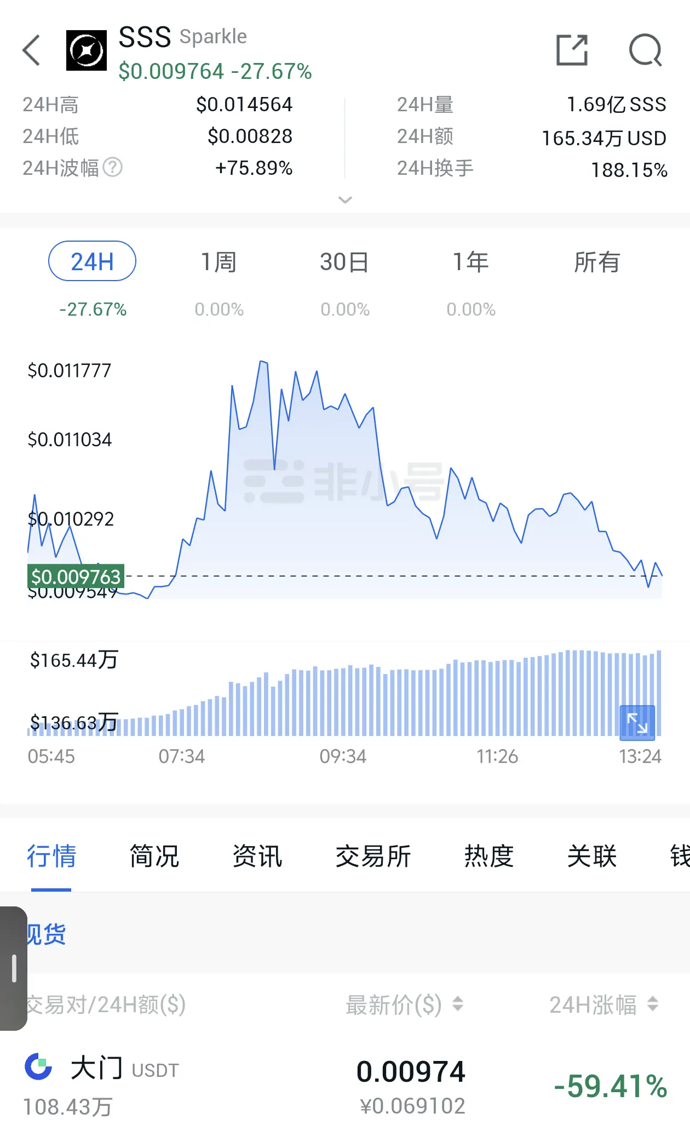The height and width of the screenshot is (1130, 690).
Task: Sort by 24H涨幅 arrows
Action: (652, 1004)
